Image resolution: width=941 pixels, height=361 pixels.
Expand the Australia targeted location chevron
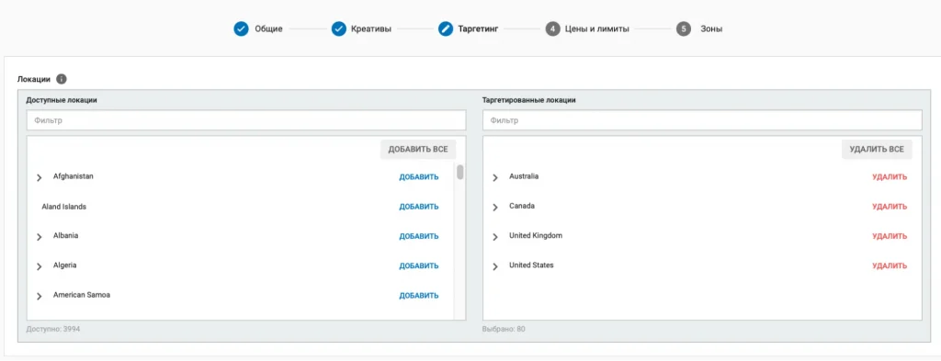point(495,177)
